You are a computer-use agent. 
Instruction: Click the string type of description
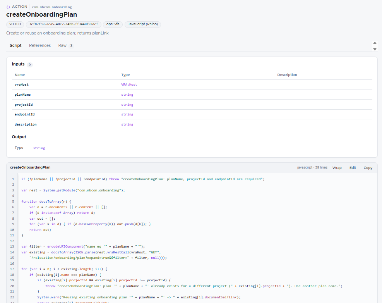(127, 124)
